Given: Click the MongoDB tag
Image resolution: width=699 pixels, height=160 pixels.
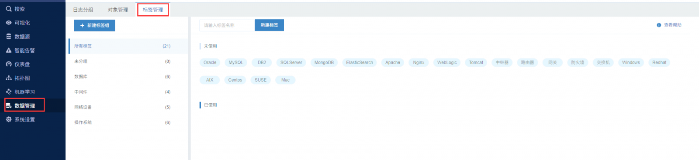Looking at the screenshot, I should [324, 63].
